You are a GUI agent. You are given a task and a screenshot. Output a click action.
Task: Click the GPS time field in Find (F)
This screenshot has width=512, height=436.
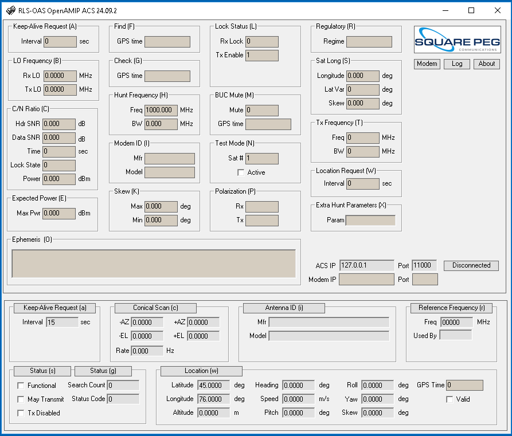click(167, 42)
